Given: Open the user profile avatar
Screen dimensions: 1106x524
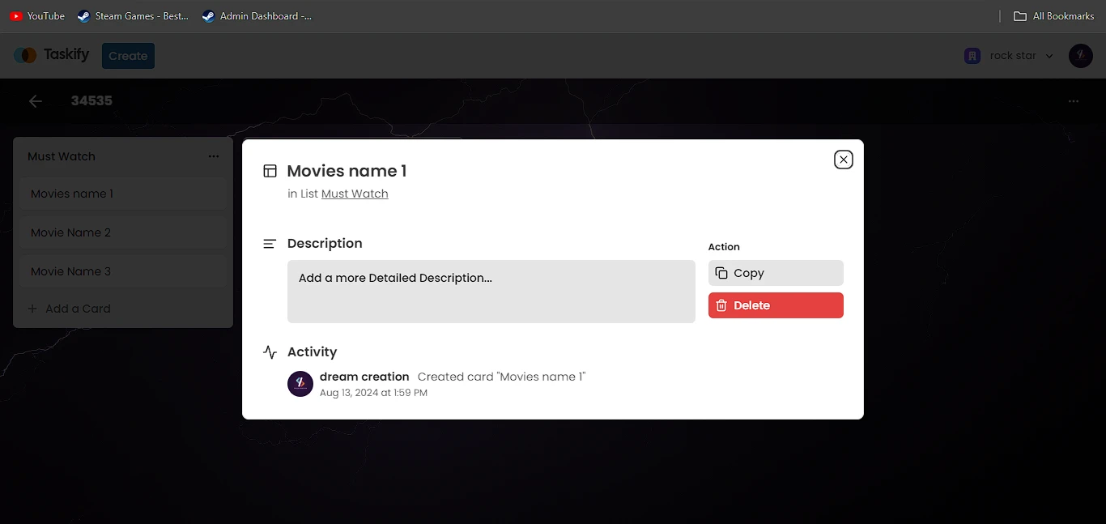Looking at the screenshot, I should pos(1081,56).
